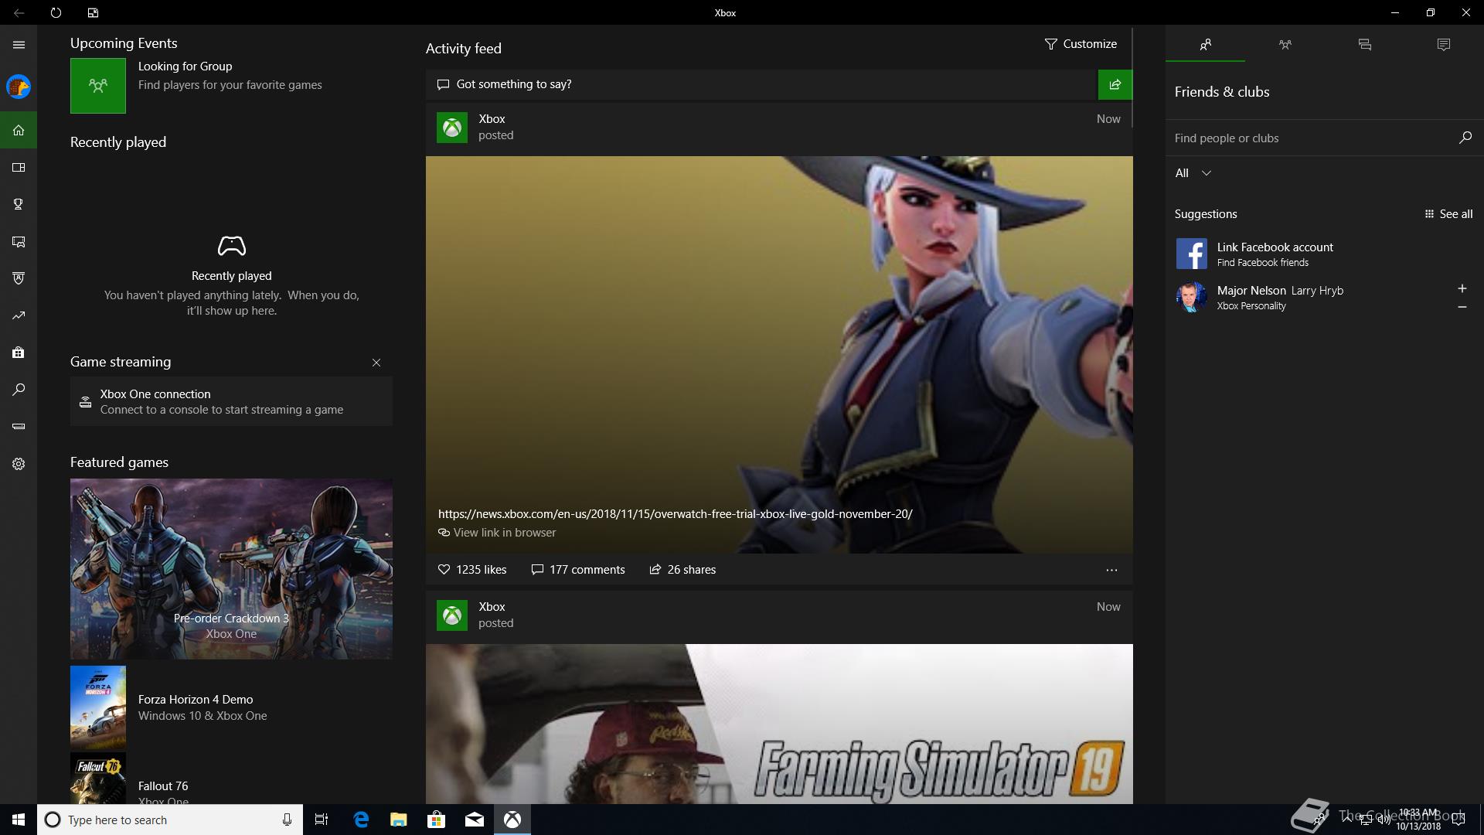The width and height of the screenshot is (1484, 835).
Task: Open Customize feed filter
Action: (x=1081, y=44)
